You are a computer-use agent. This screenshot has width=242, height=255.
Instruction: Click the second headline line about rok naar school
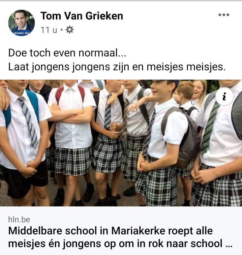pyautogui.click(x=115, y=243)
